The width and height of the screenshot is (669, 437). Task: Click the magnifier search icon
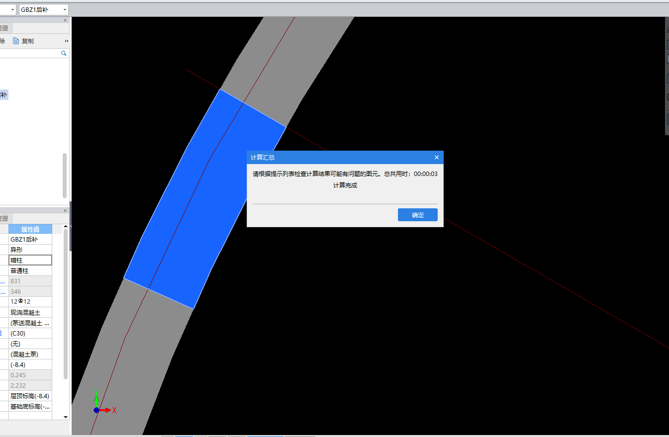click(x=64, y=53)
